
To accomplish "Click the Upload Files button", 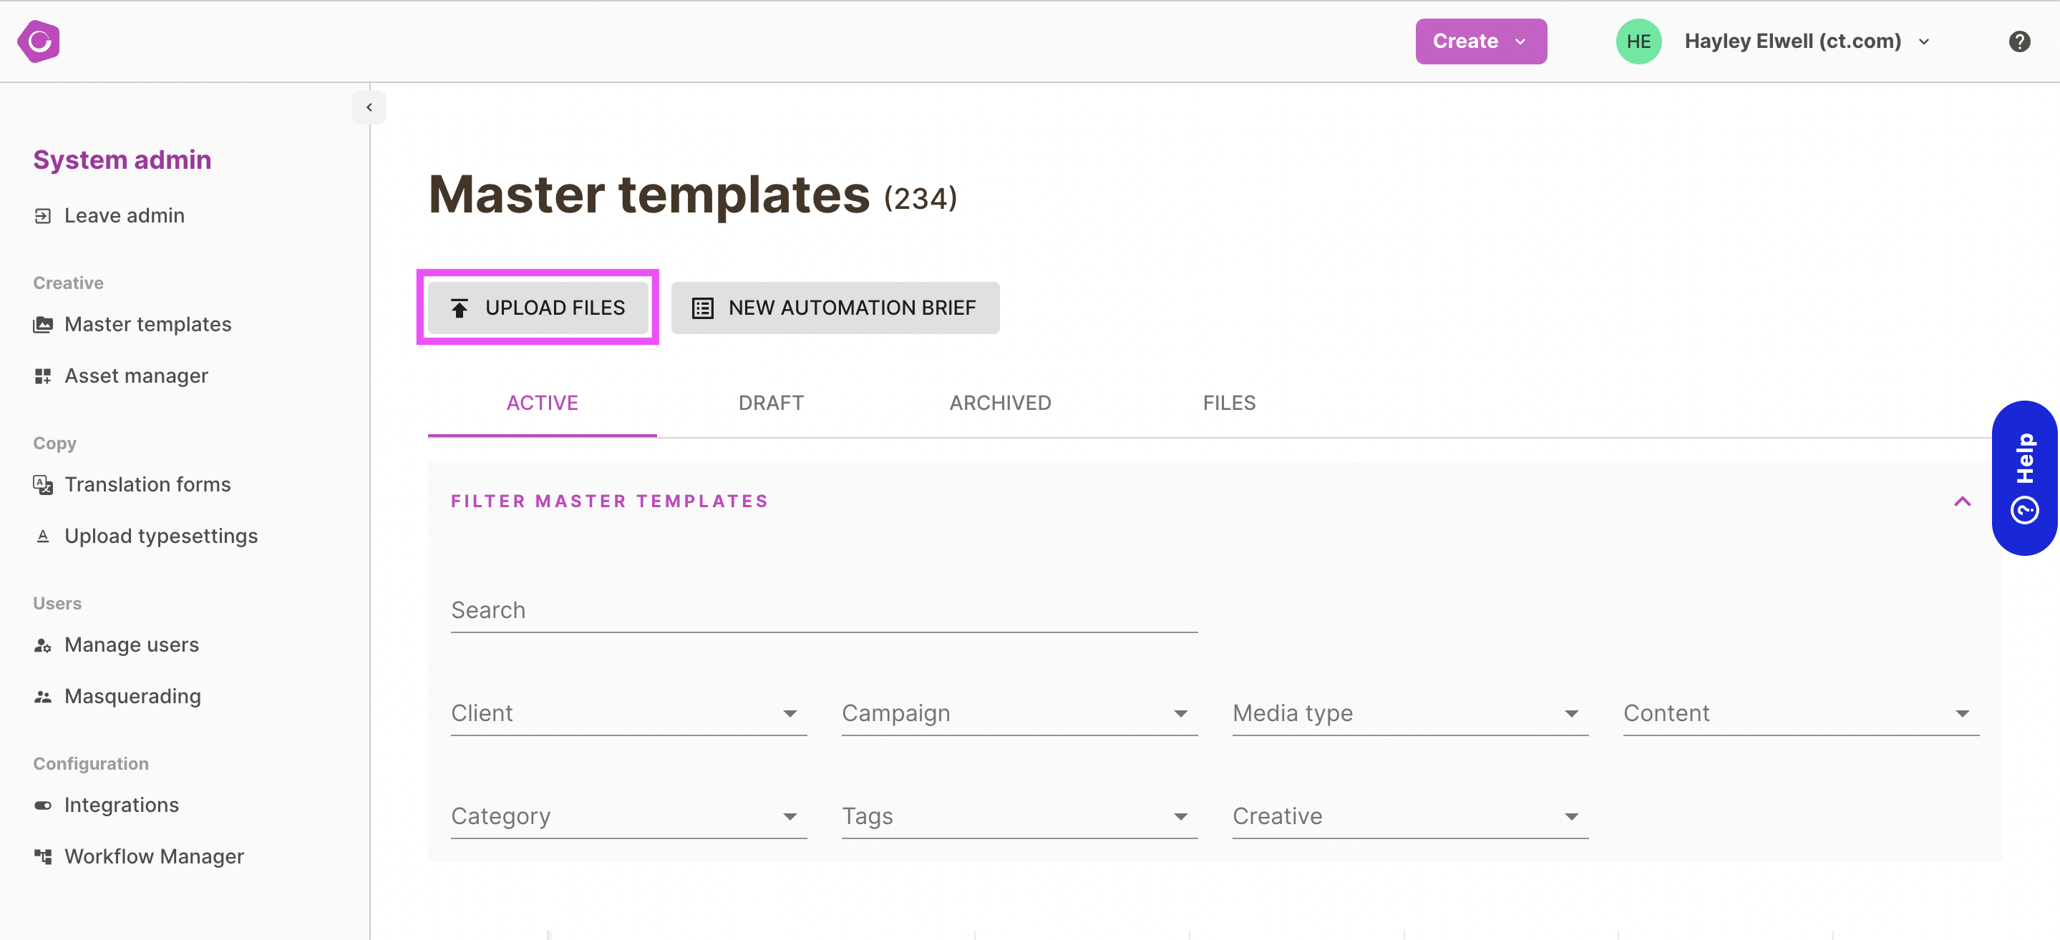I will pos(538,308).
